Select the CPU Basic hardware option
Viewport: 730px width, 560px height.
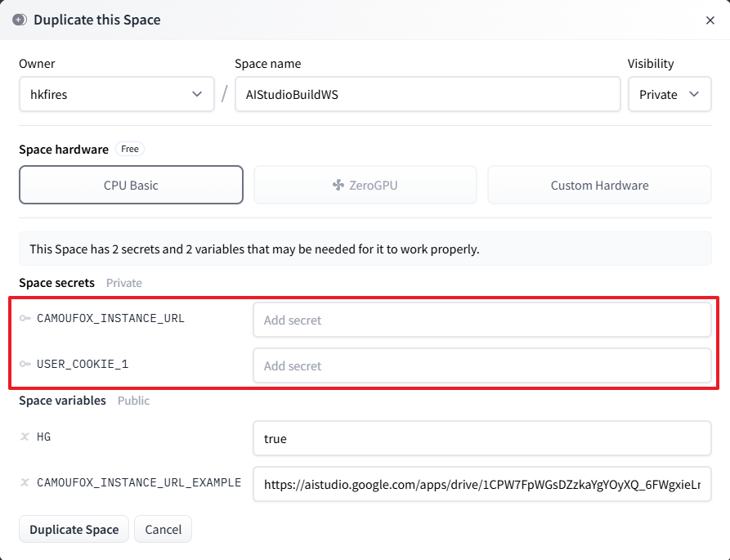click(x=131, y=185)
